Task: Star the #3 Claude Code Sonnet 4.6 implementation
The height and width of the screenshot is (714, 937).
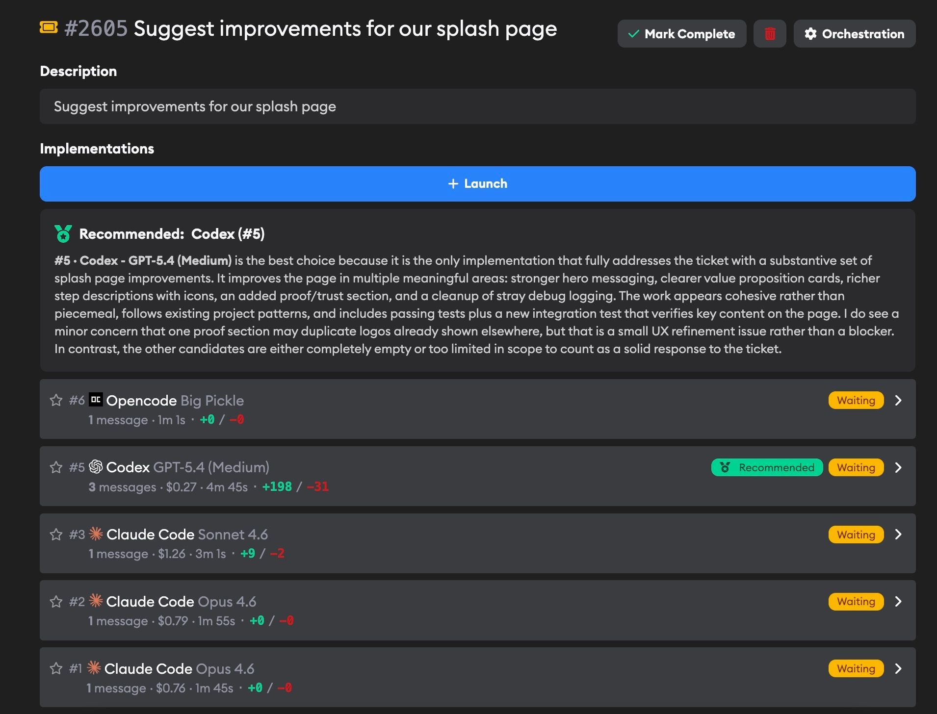Action: point(56,535)
